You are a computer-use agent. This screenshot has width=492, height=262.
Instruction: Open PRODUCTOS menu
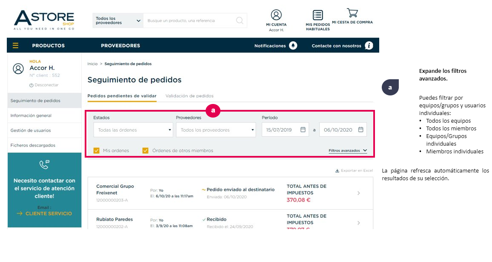pos(49,46)
